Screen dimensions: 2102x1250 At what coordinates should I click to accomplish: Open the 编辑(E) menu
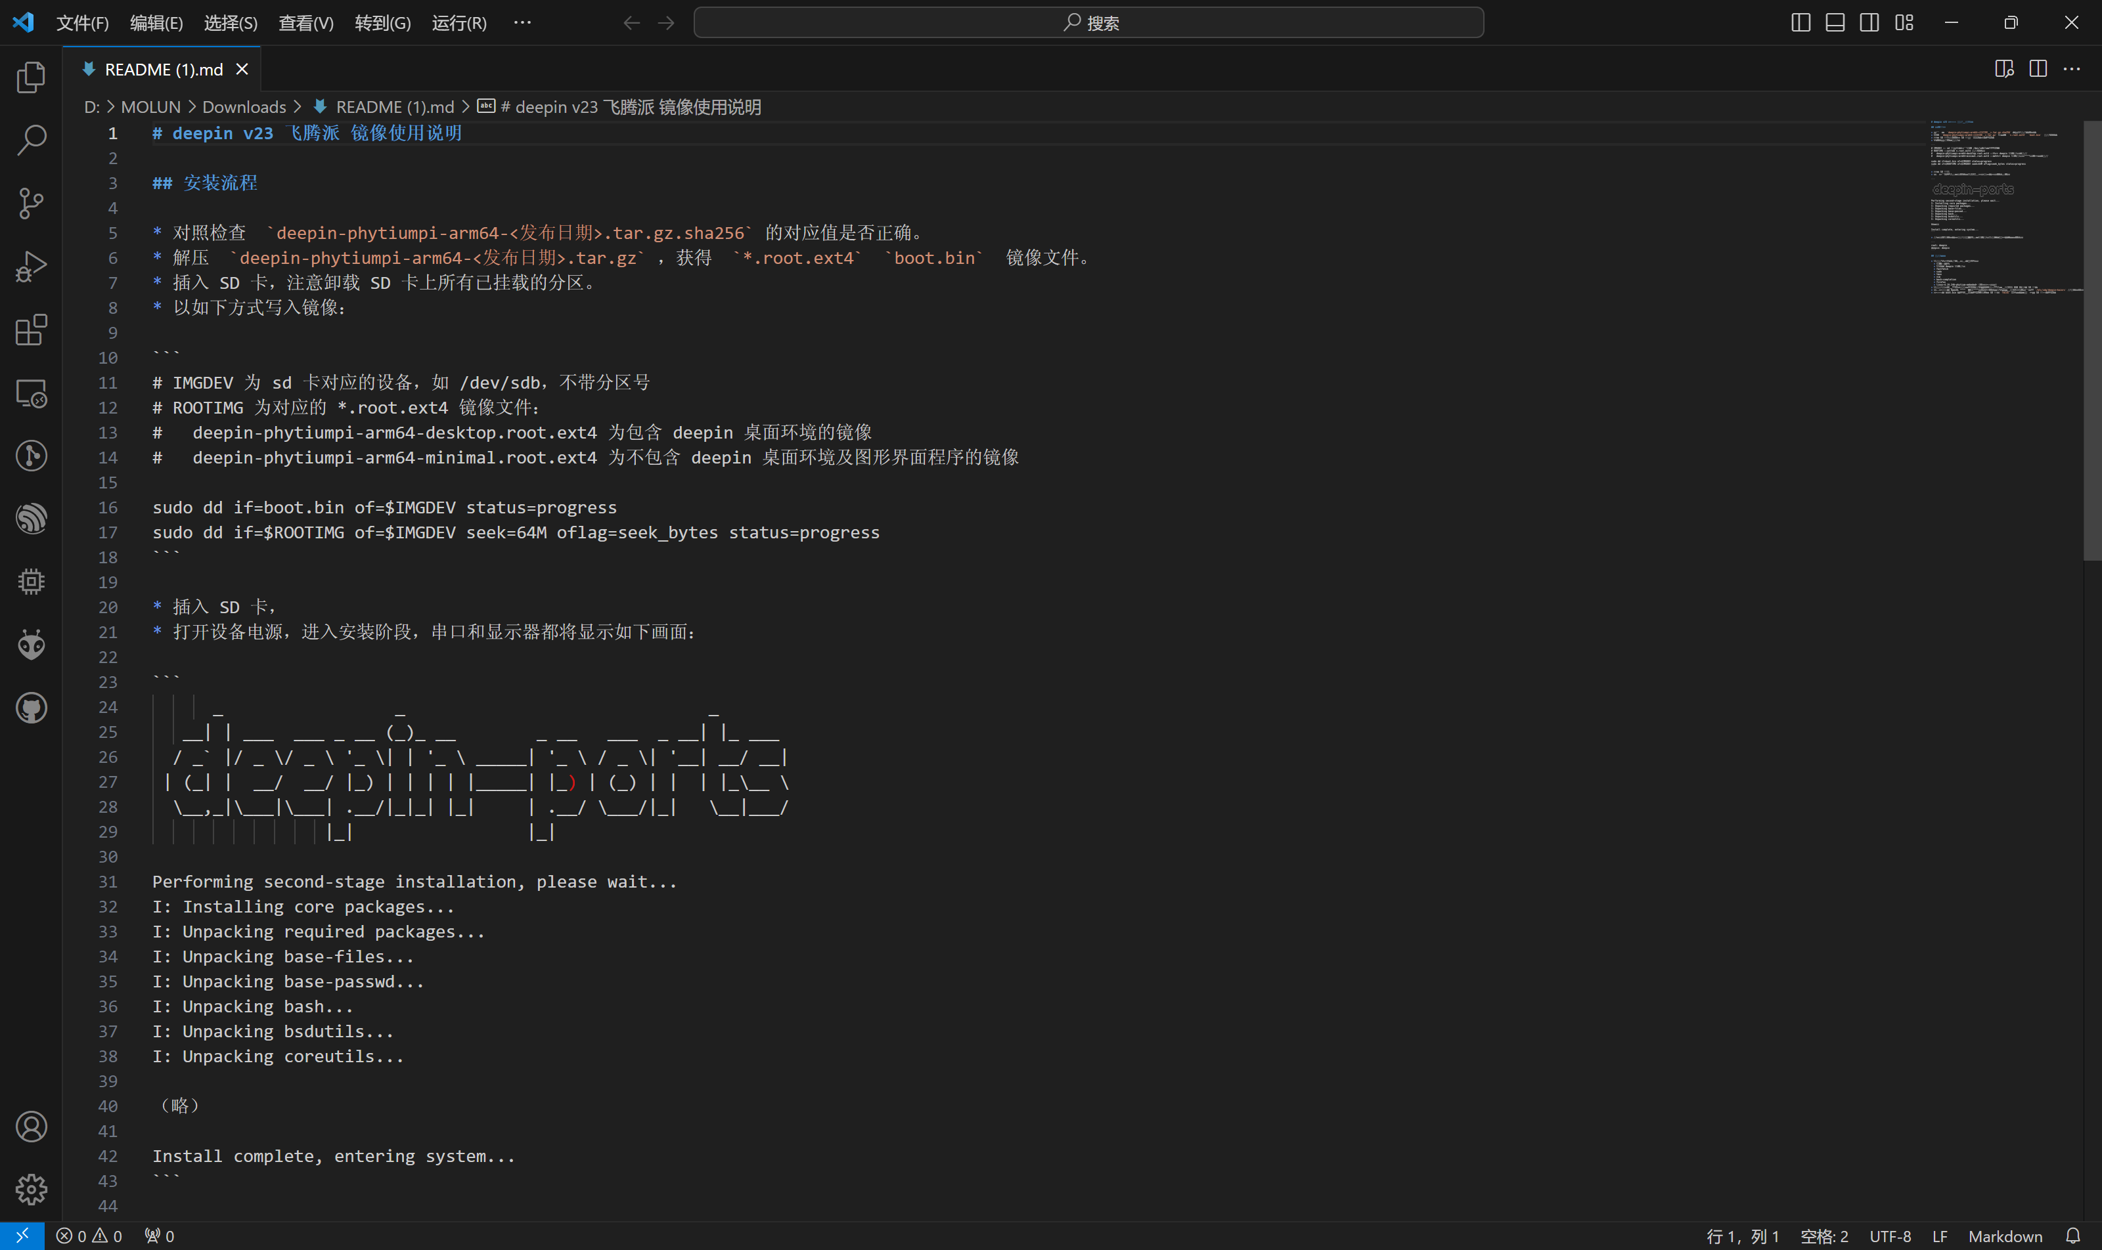(x=156, y=23)
